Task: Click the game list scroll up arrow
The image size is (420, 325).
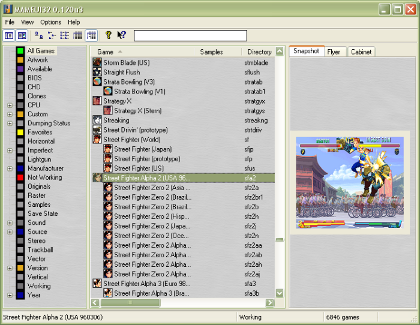Action: 280,52
